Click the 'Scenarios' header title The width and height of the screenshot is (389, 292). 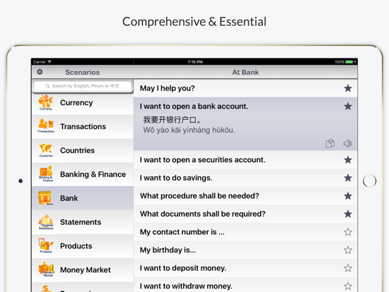coord(82,72)
